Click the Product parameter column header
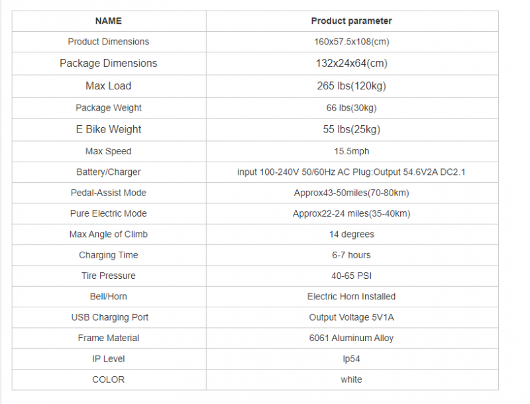Screen dimensions: 530x404 click(x=352, y=21)
